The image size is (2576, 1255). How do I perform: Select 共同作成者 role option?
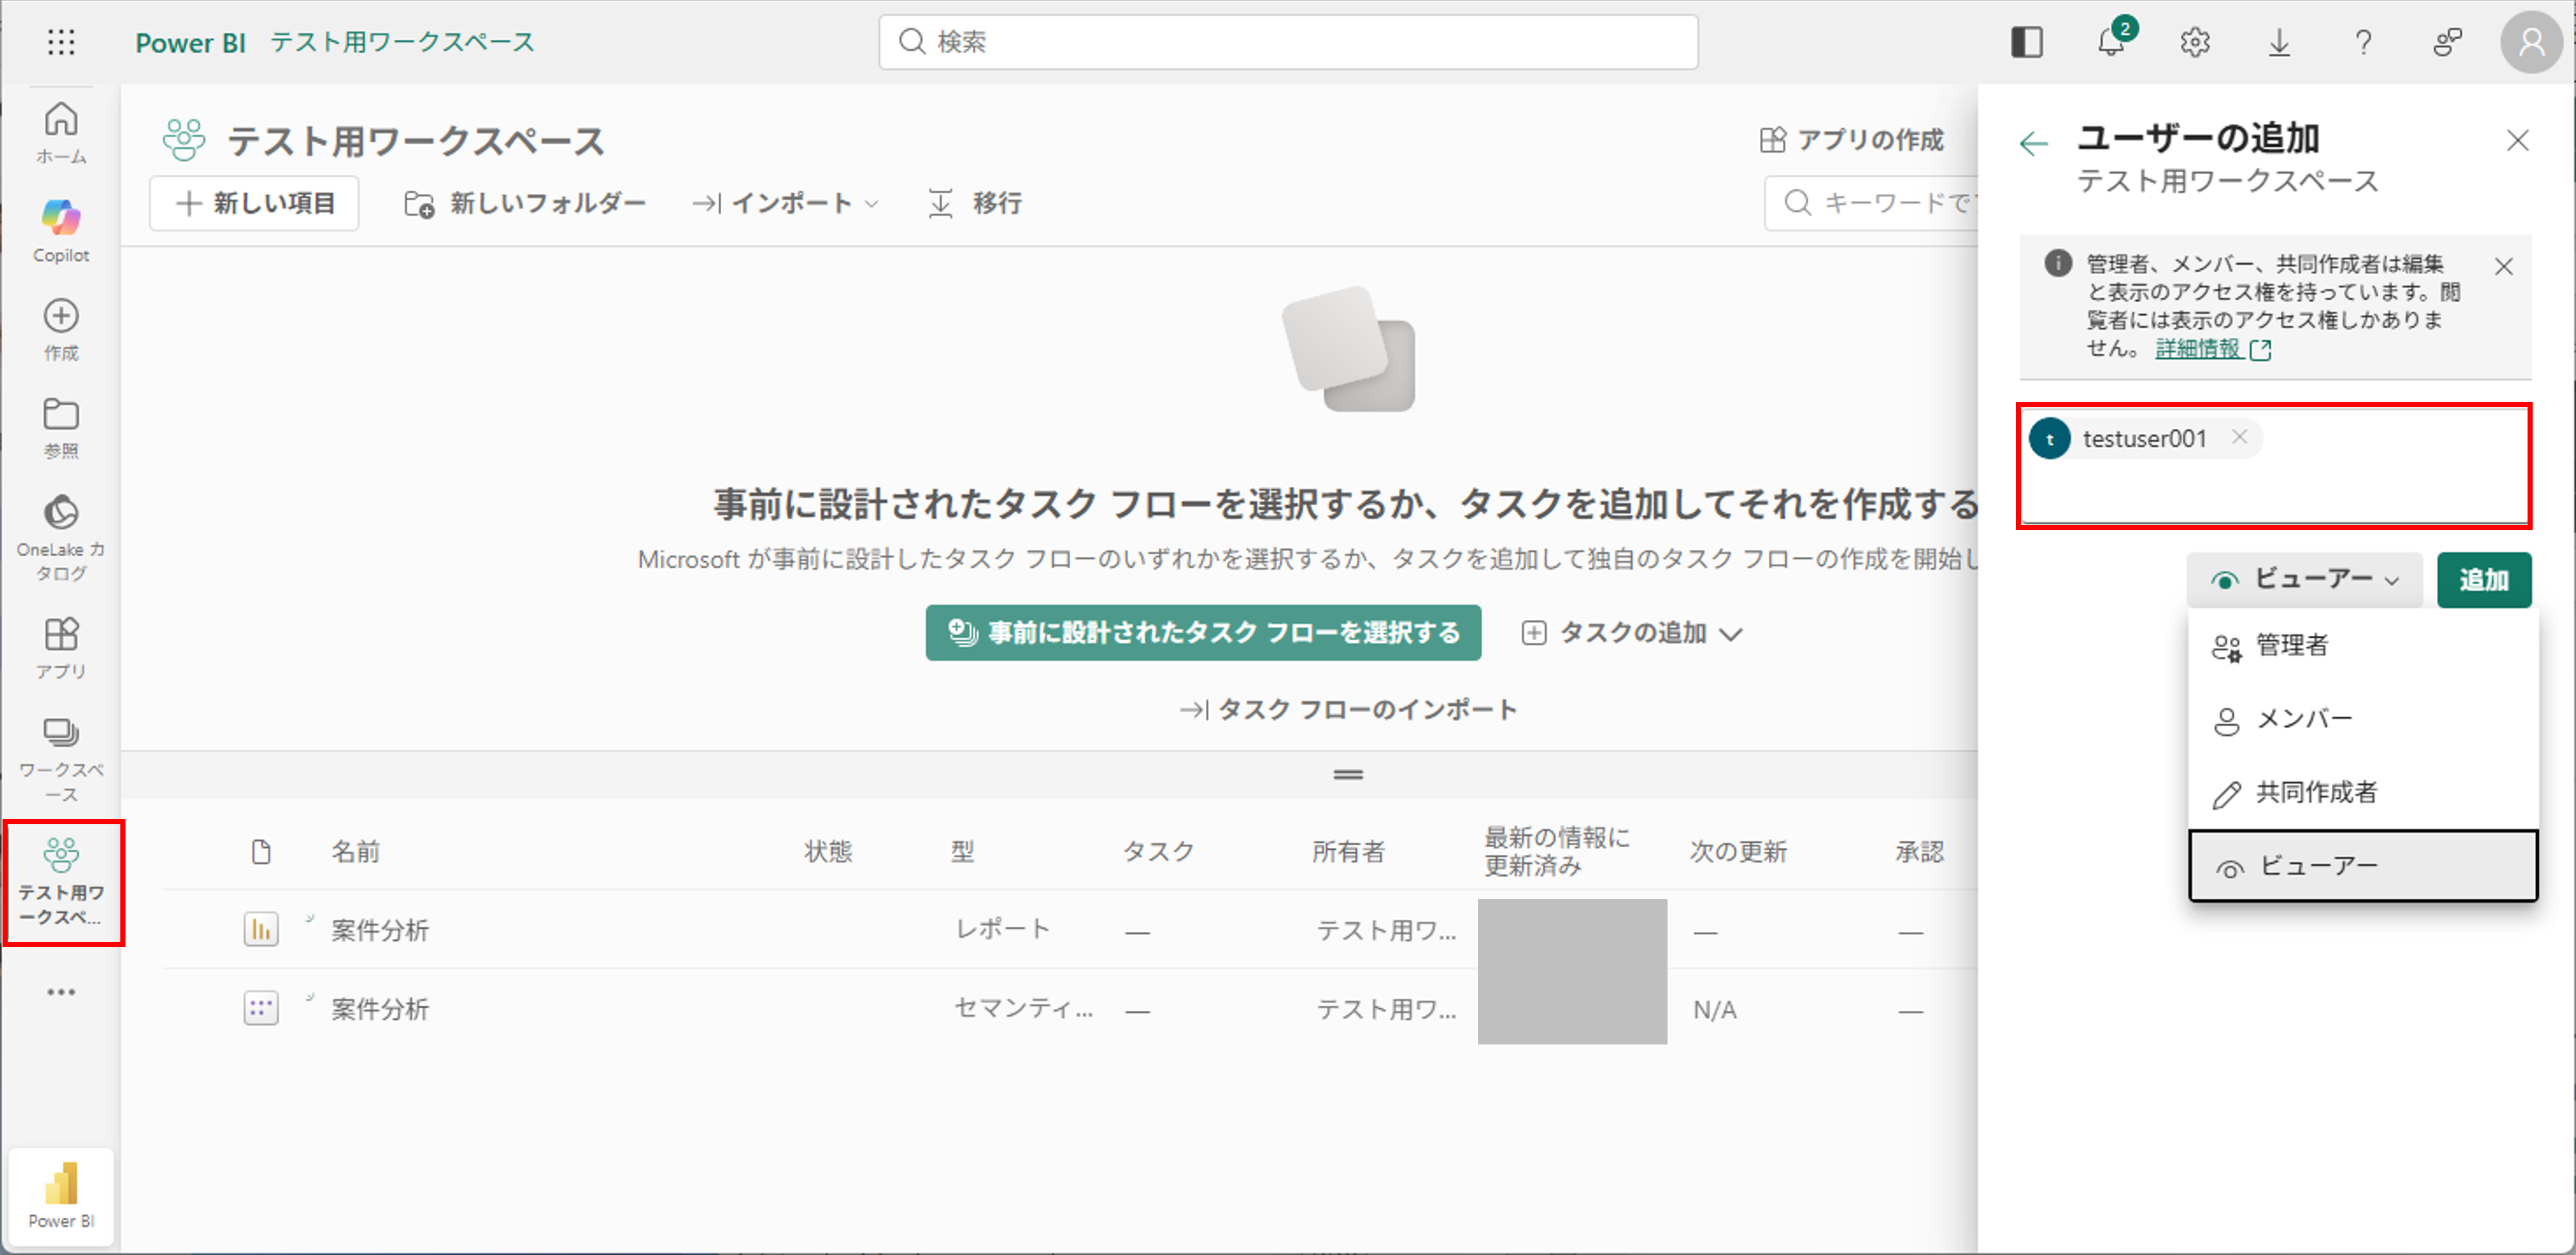click(2316, 792)
